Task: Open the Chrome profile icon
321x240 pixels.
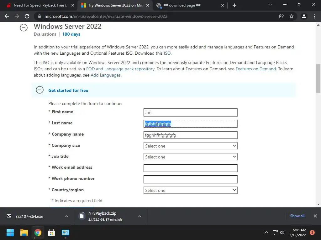Action: (x=304, y=16)
